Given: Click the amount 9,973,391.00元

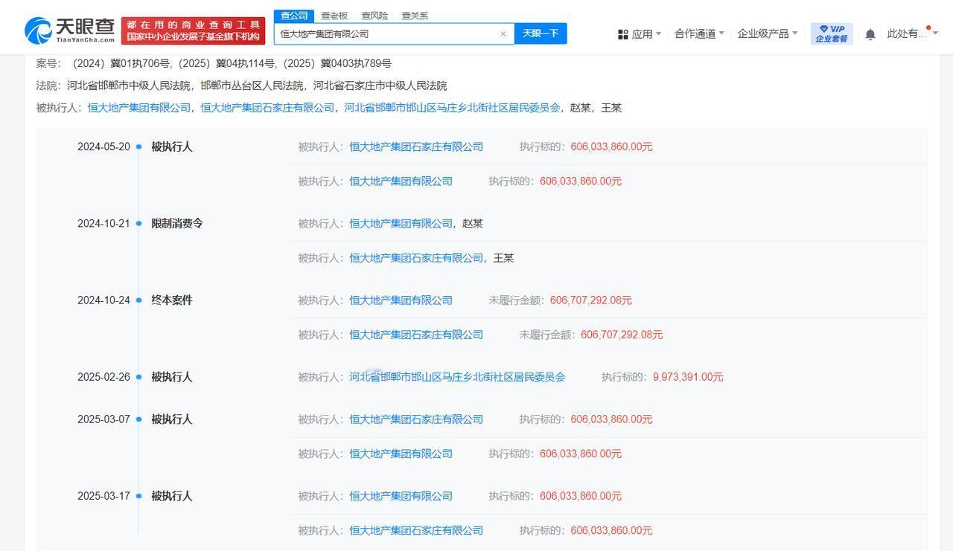Looking at the screenshot, I should 688,377.
